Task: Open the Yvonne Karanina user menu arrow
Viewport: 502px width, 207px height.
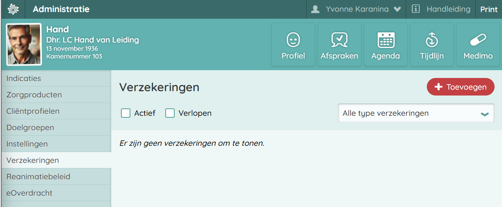Action: 397,9
